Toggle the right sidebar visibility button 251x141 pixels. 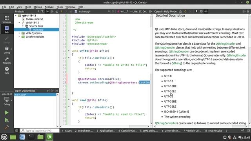[248, 130]
